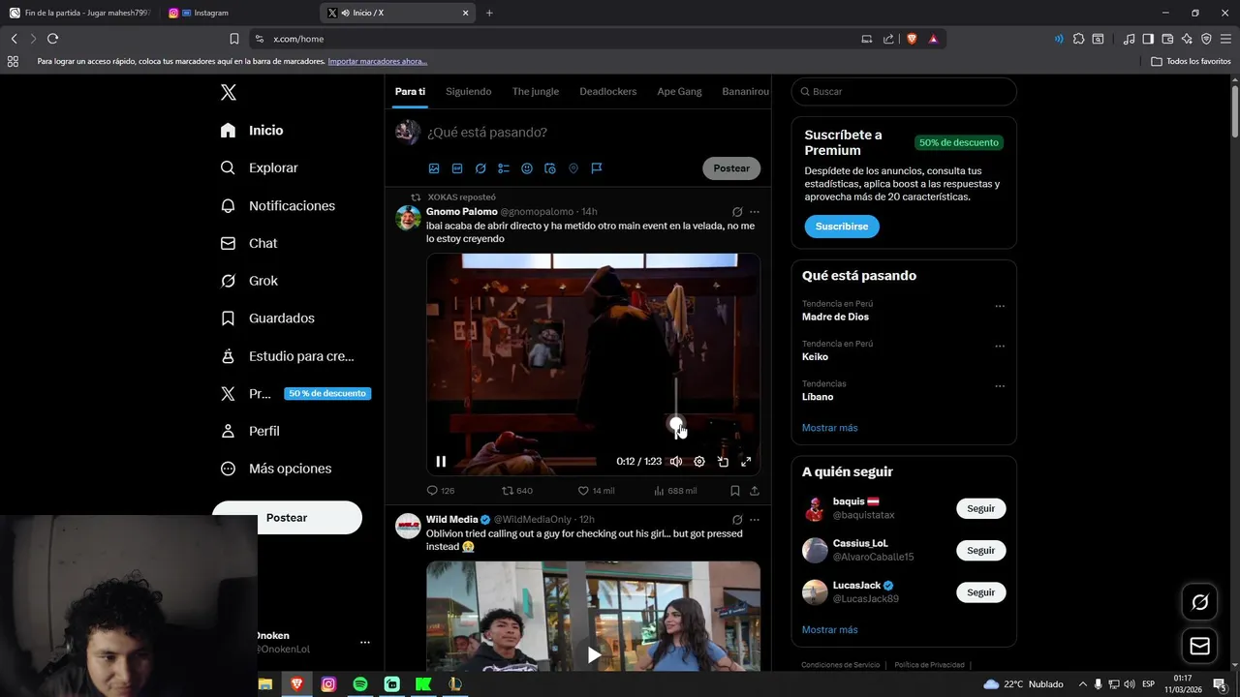This screenshot has height=697, width=1240.
Task: Click the small Postear button in composer
Action: (731, 168)
